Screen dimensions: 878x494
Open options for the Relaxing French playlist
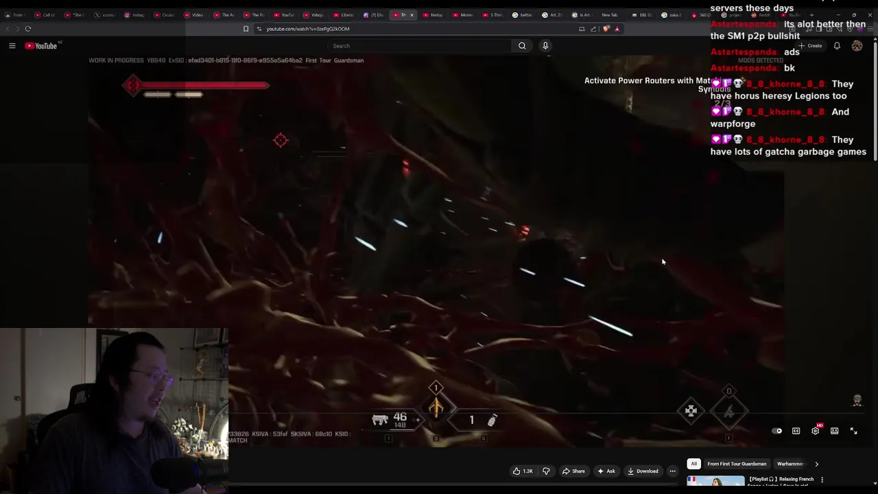(x=822, y=480)
